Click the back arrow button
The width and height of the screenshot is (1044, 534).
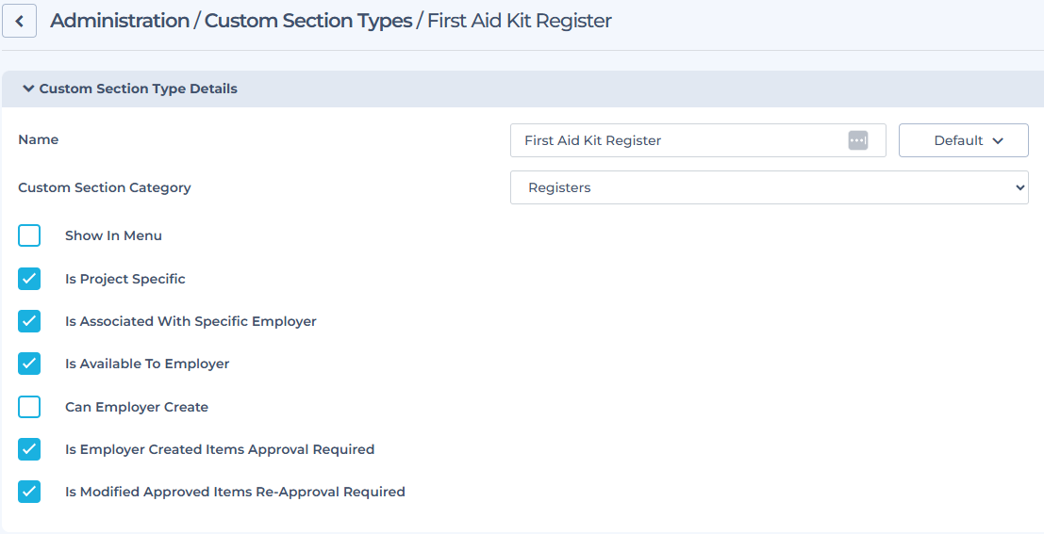pos(19,22)
